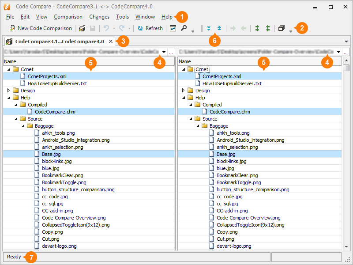Expand the Design folder in right pane
353x265 pixels.
click(x=183, y=91)
